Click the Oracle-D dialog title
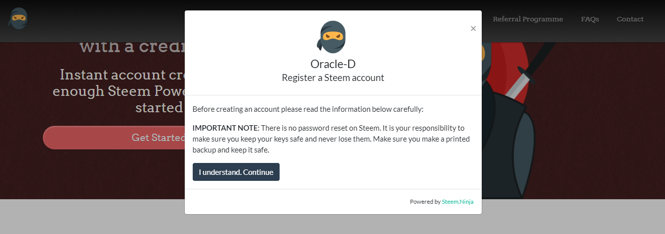The width and height of the screenshot is (665, 234). point(333,64)
